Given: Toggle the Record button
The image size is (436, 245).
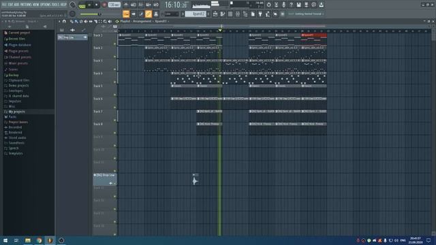Looking at the screenshot, I should [x=104, y=5].
